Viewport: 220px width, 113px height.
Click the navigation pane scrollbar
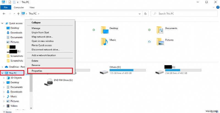31,83
